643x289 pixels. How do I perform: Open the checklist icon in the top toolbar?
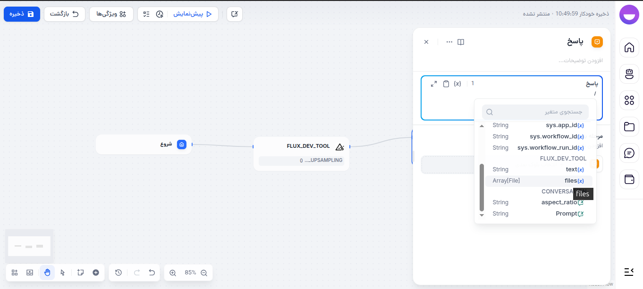pyautogui.click(x=147, y=14)
